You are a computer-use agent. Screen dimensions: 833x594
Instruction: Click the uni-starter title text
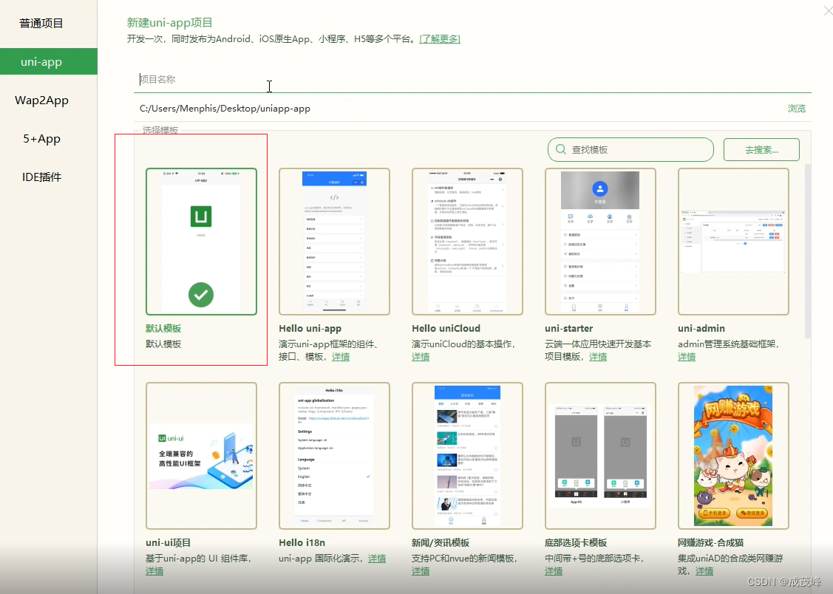[569, 329]
